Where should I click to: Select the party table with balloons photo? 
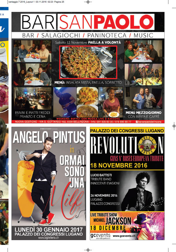point(143,74)
